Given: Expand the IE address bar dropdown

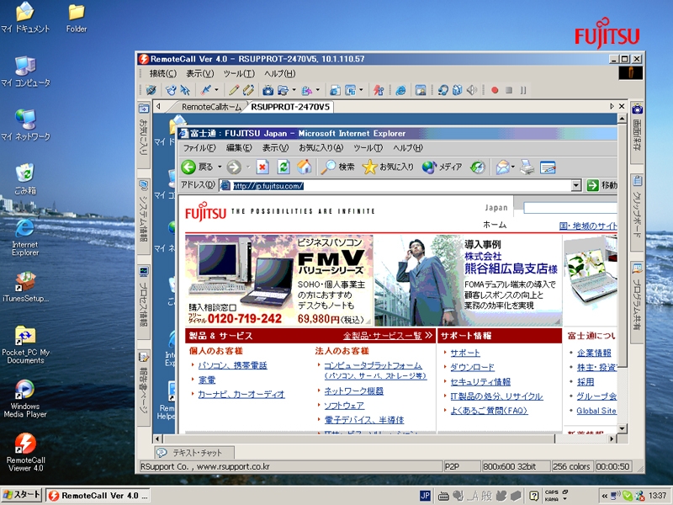Looking at the screenshot, I should click(x=576, y=185).
